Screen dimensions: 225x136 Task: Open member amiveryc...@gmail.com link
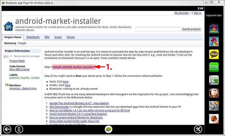[x=23, y=88]
